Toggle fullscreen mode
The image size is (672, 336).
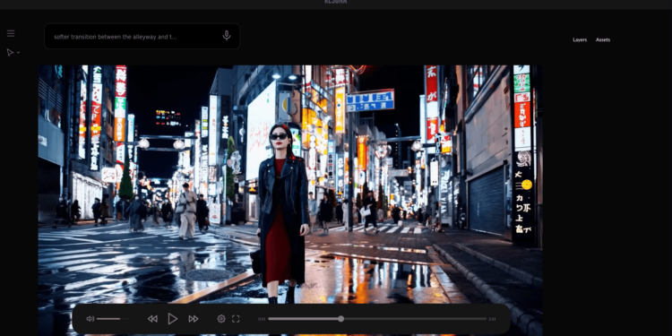point(236,319)
